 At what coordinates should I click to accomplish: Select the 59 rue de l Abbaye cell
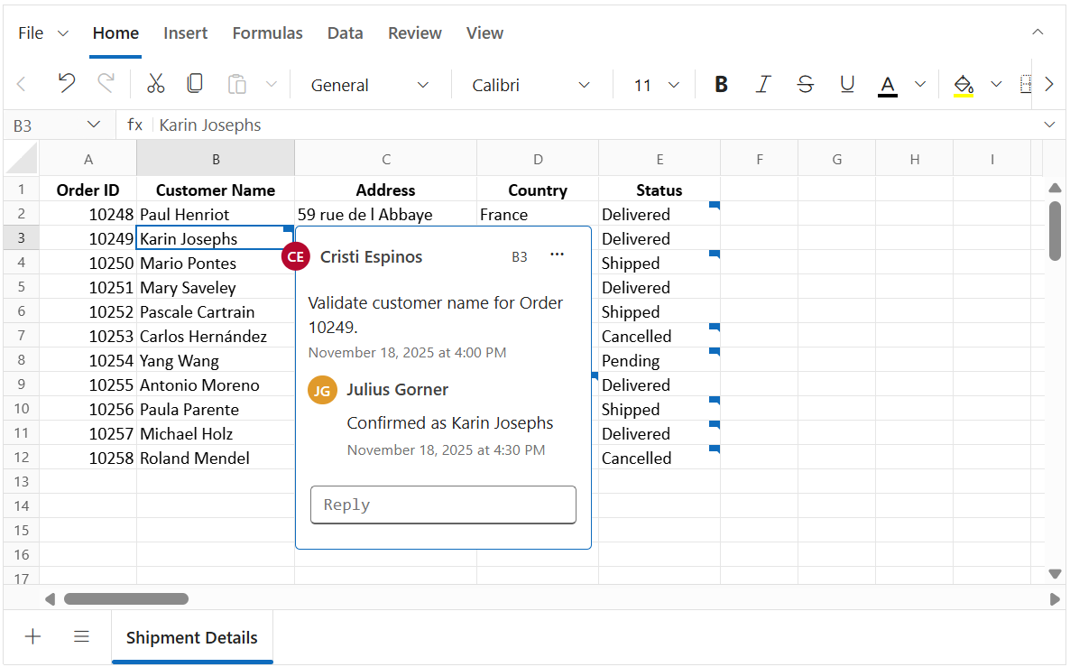click(x=385, y=215)
